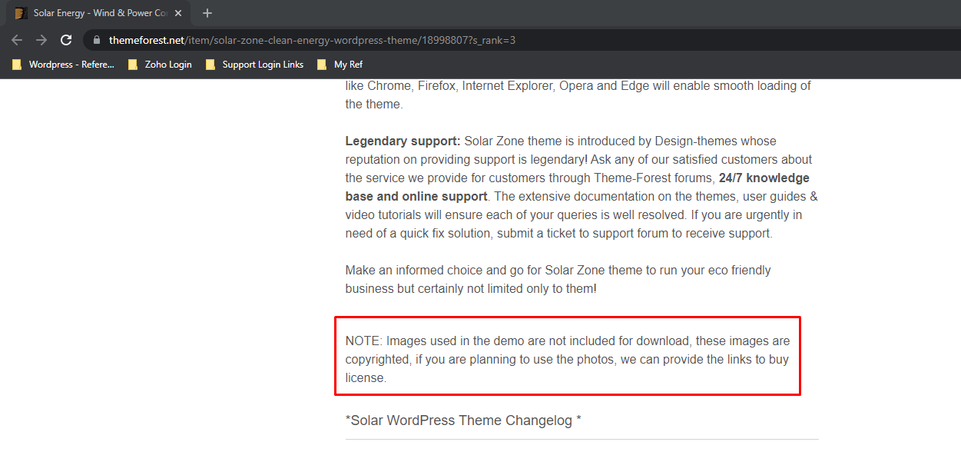This screenshot has height=452, width=961.
Task: Go back to previous page
Action: [17, 40]
